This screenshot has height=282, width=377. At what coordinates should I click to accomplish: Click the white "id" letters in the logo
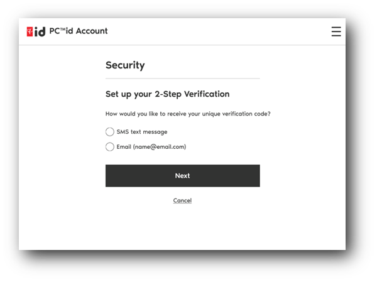click(40, 31)
